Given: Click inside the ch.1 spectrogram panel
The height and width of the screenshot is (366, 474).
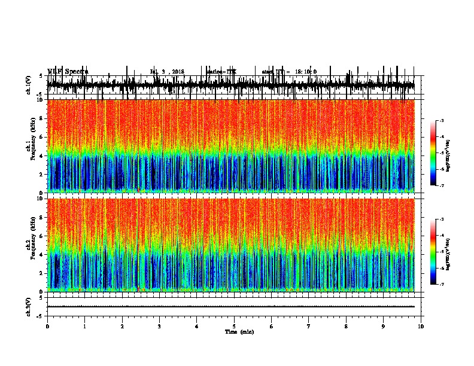Looking at the screenshot, I should pyautogui.click(x=231, y=146).
